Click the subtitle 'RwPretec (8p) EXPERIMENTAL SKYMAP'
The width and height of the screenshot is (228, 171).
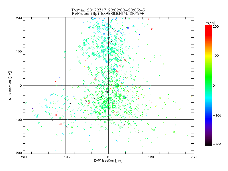coord(108,14)
